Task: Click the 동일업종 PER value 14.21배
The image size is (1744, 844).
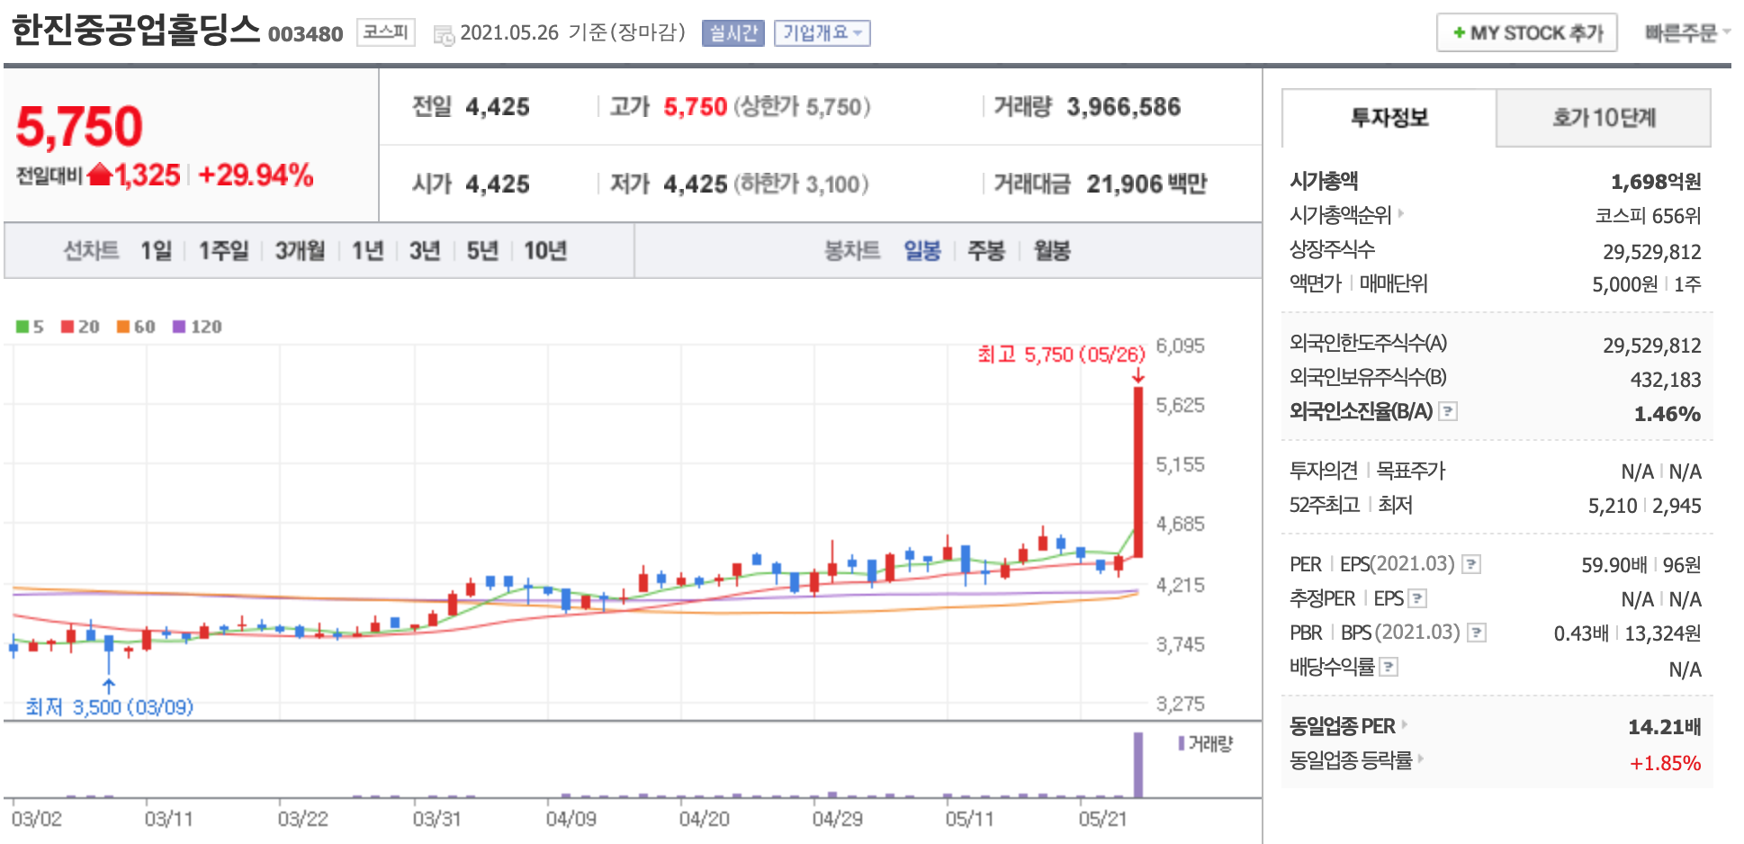Action: tap(1665, 727)
